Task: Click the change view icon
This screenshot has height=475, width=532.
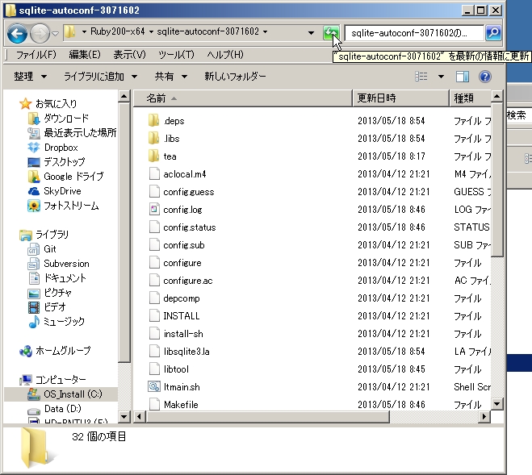Action: click(421, 77)
